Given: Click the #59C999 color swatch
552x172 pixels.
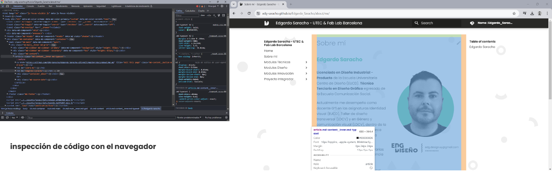Looking at the screenshot, I should pos(188,30).
